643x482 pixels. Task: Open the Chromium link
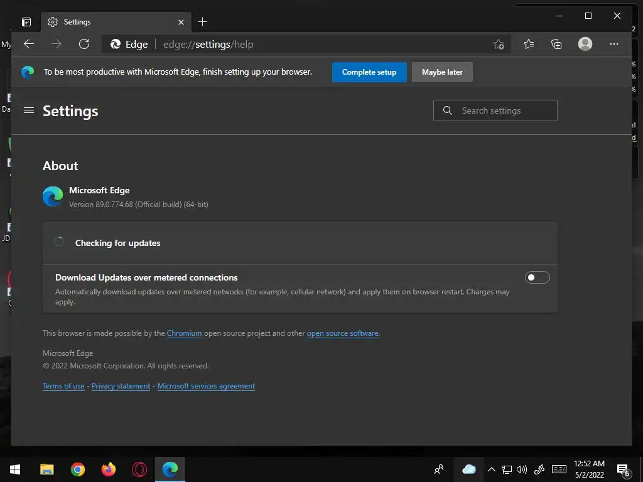pyautogui.click(x=184, y=333)
